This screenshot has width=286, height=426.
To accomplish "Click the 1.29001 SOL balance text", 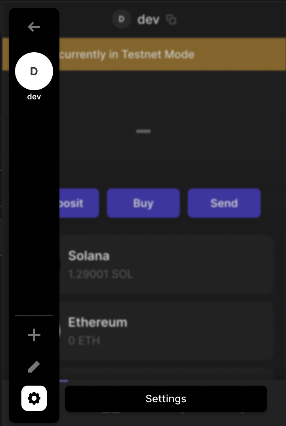I will 101,274.
